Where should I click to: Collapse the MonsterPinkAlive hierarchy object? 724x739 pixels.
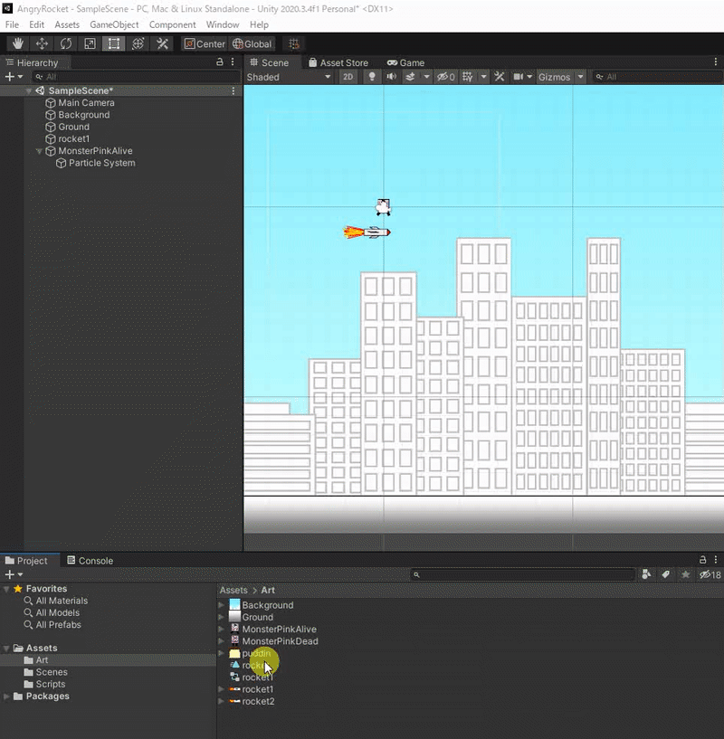(39, 151)
